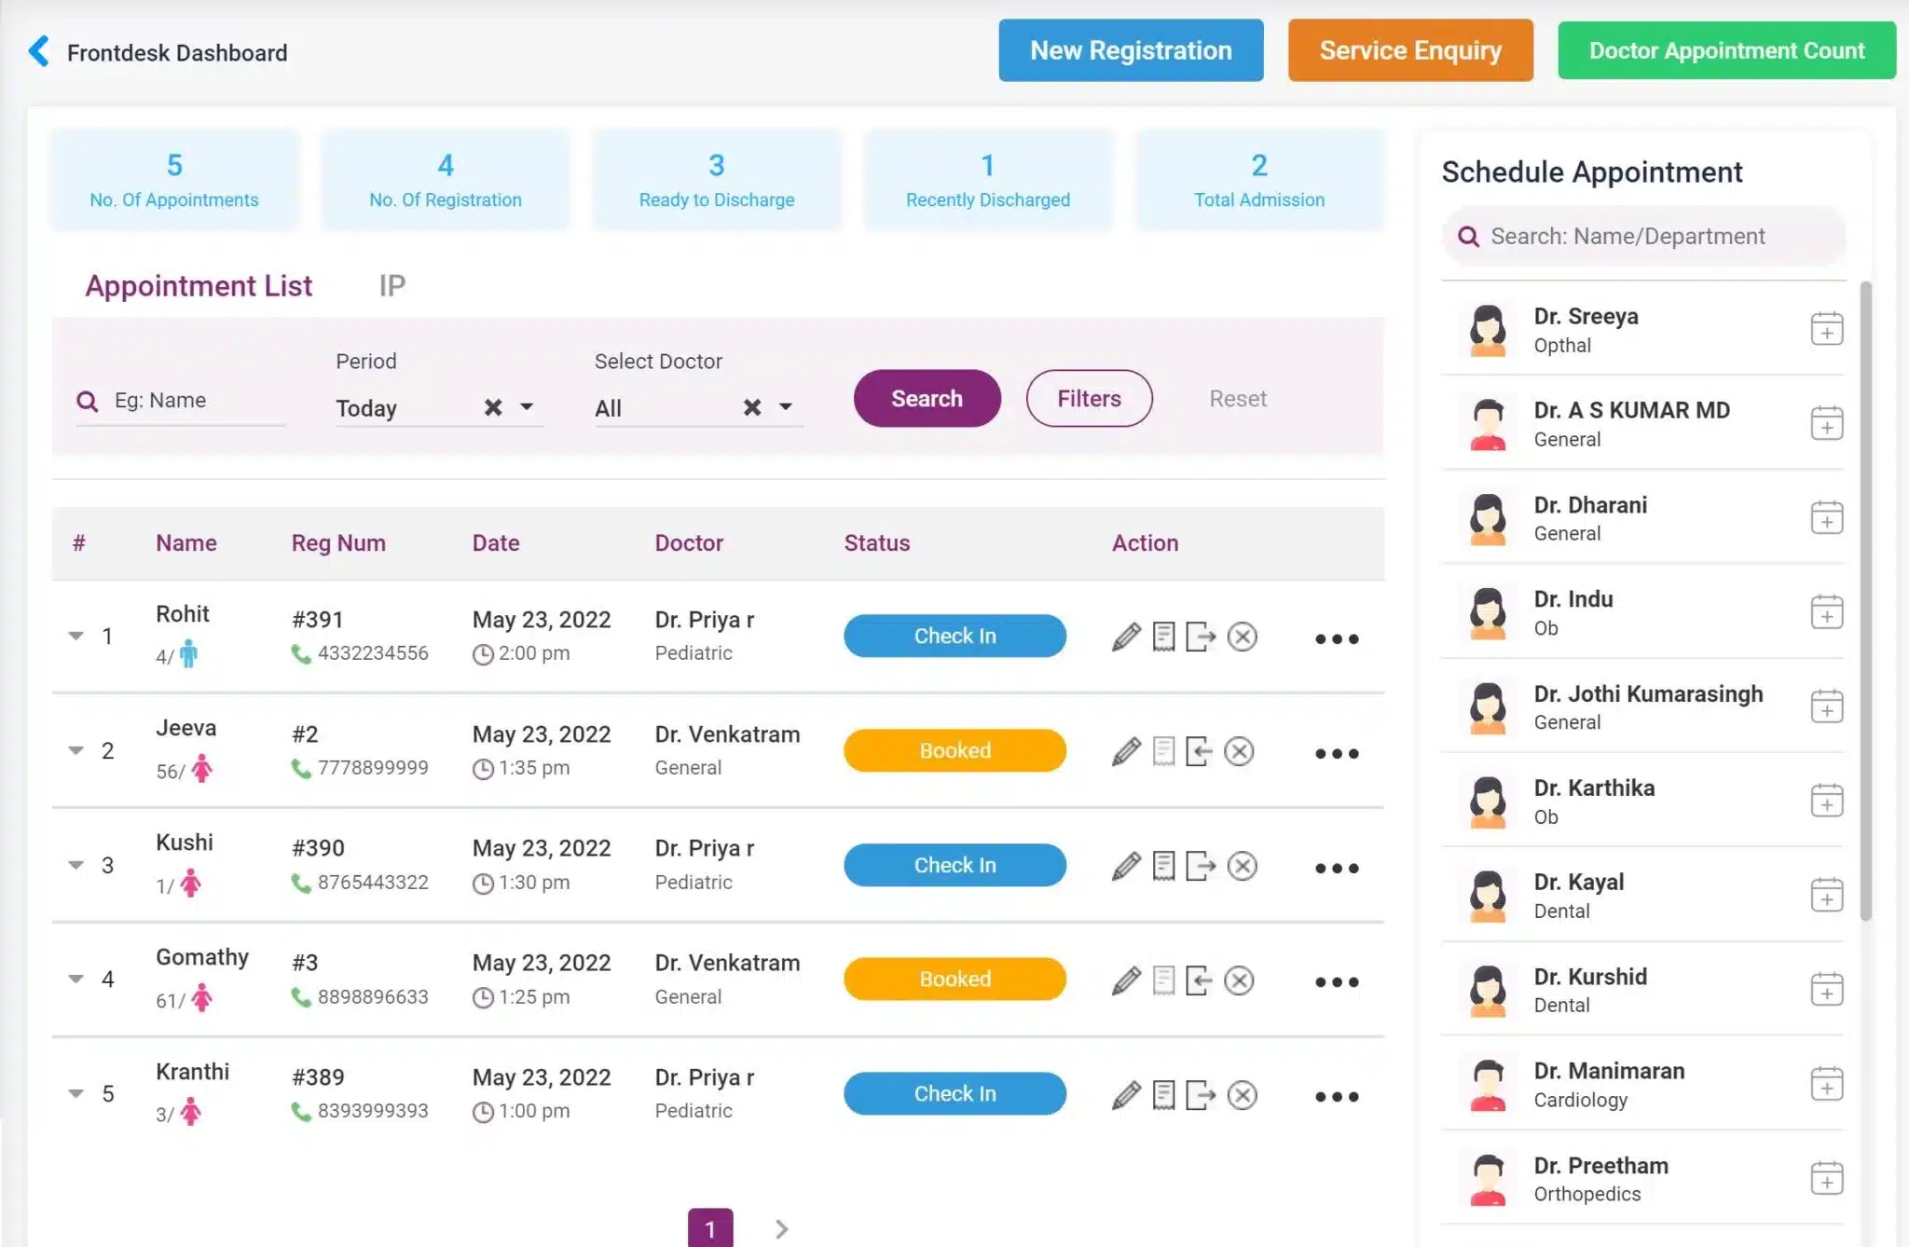Click the calendar add icon for Dr. Manimaran
The width and height of the screenshot is (1909, 1247).
1826,1084
